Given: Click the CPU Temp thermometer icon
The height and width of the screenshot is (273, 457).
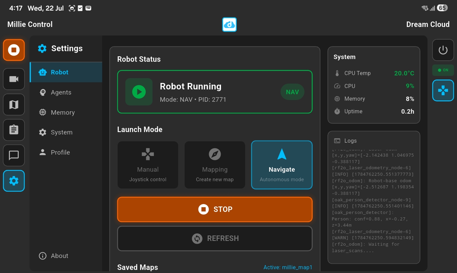Looking at the screenshot, I should (x=337, y=73).
